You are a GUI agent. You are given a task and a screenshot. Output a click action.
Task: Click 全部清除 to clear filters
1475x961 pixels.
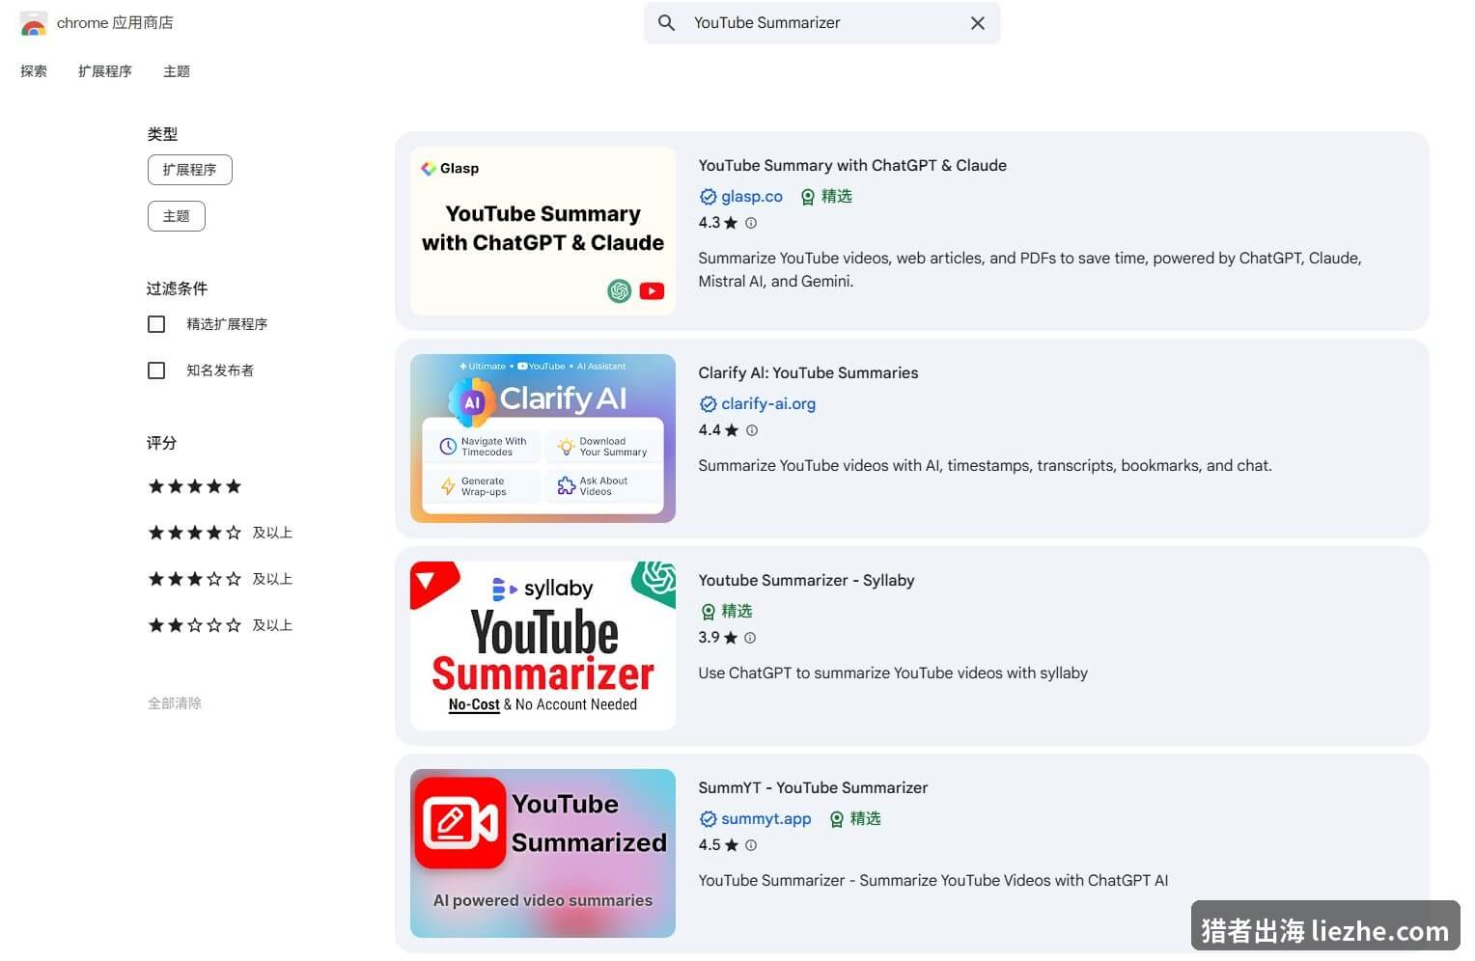pyautogui.click(x=175, y=703)
